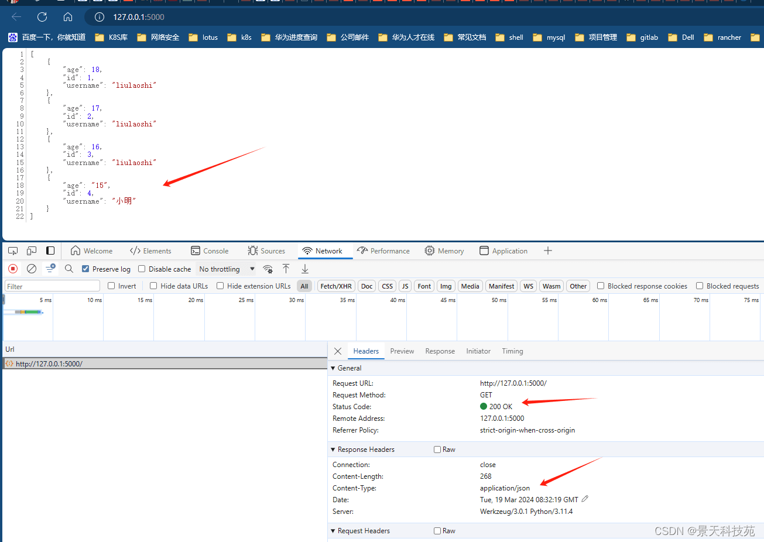Open the inspect element picker tool
This screenshot has height=542, width=764.
coord(13,251)
